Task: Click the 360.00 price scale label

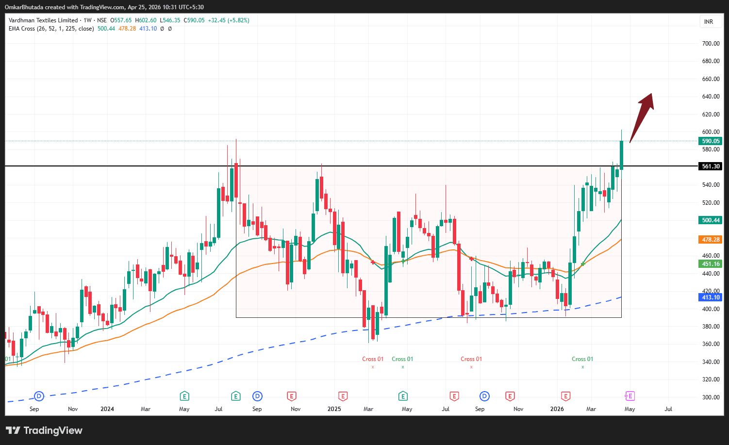Action: tap(711, 344)
